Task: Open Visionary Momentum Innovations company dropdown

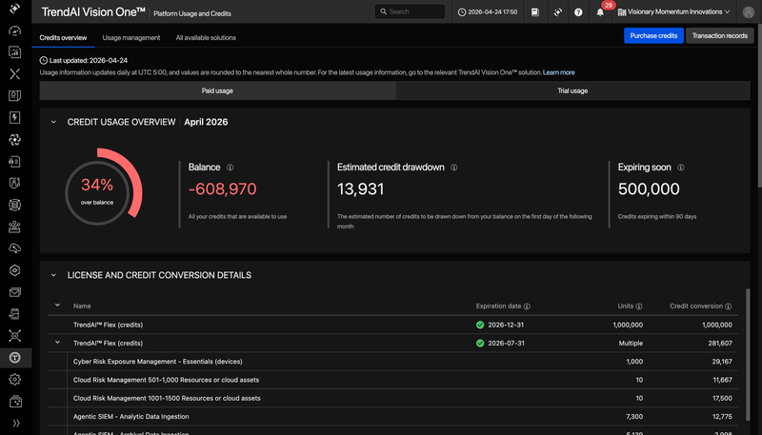Action: click(x=673, y=12)
